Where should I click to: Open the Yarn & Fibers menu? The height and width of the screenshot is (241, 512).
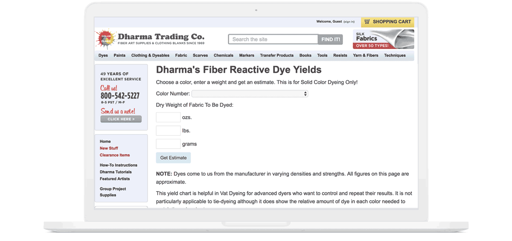(x=366, y=55)
